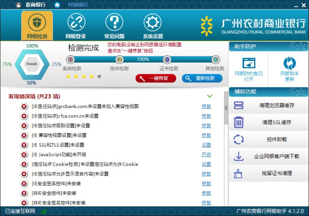309x216 pixels.
Task: Click the signal strength icon in status bar
Action: (44, 212)
